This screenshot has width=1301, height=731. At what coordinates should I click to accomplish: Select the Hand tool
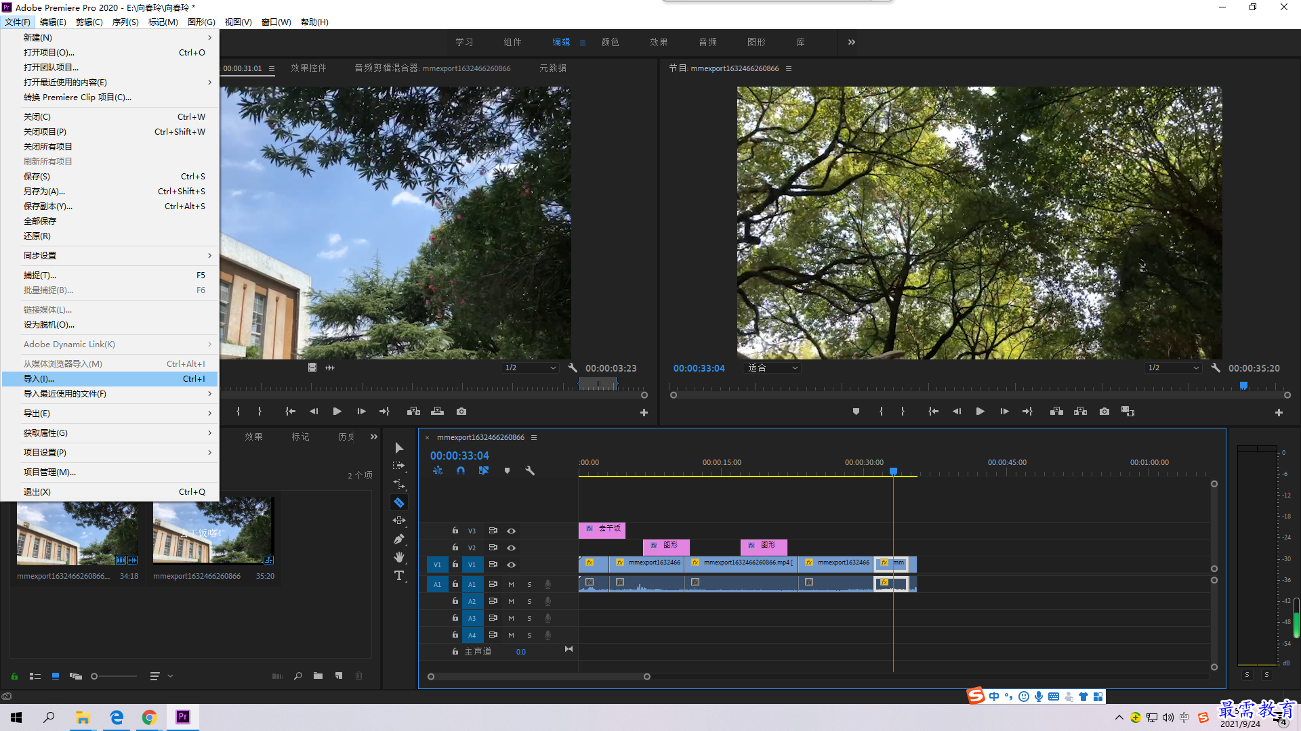(x=399, y=557)
